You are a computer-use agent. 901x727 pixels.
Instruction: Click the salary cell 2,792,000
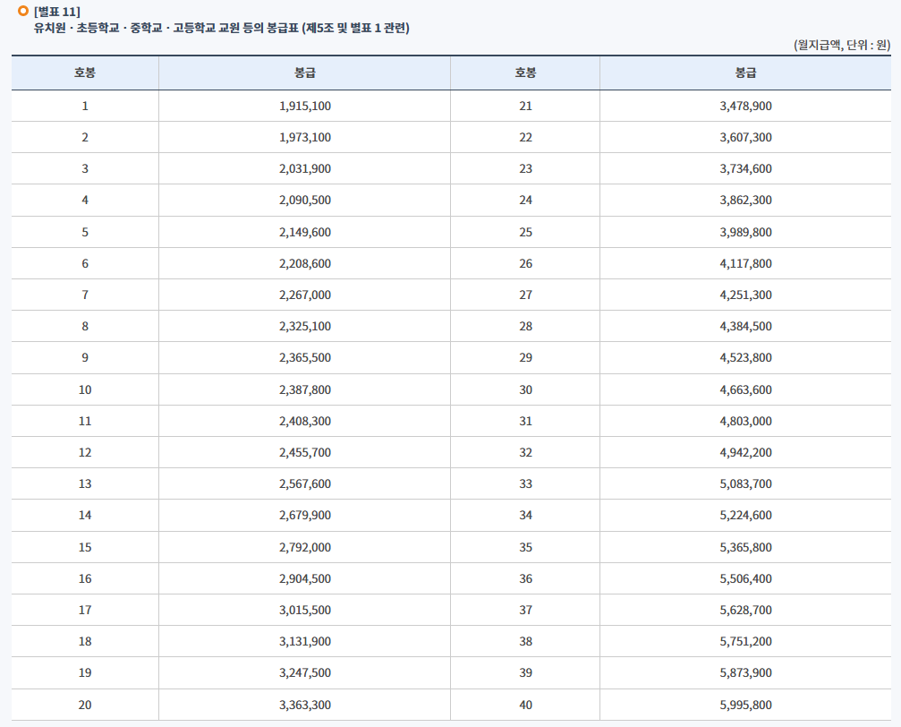[x=304, y=547]
